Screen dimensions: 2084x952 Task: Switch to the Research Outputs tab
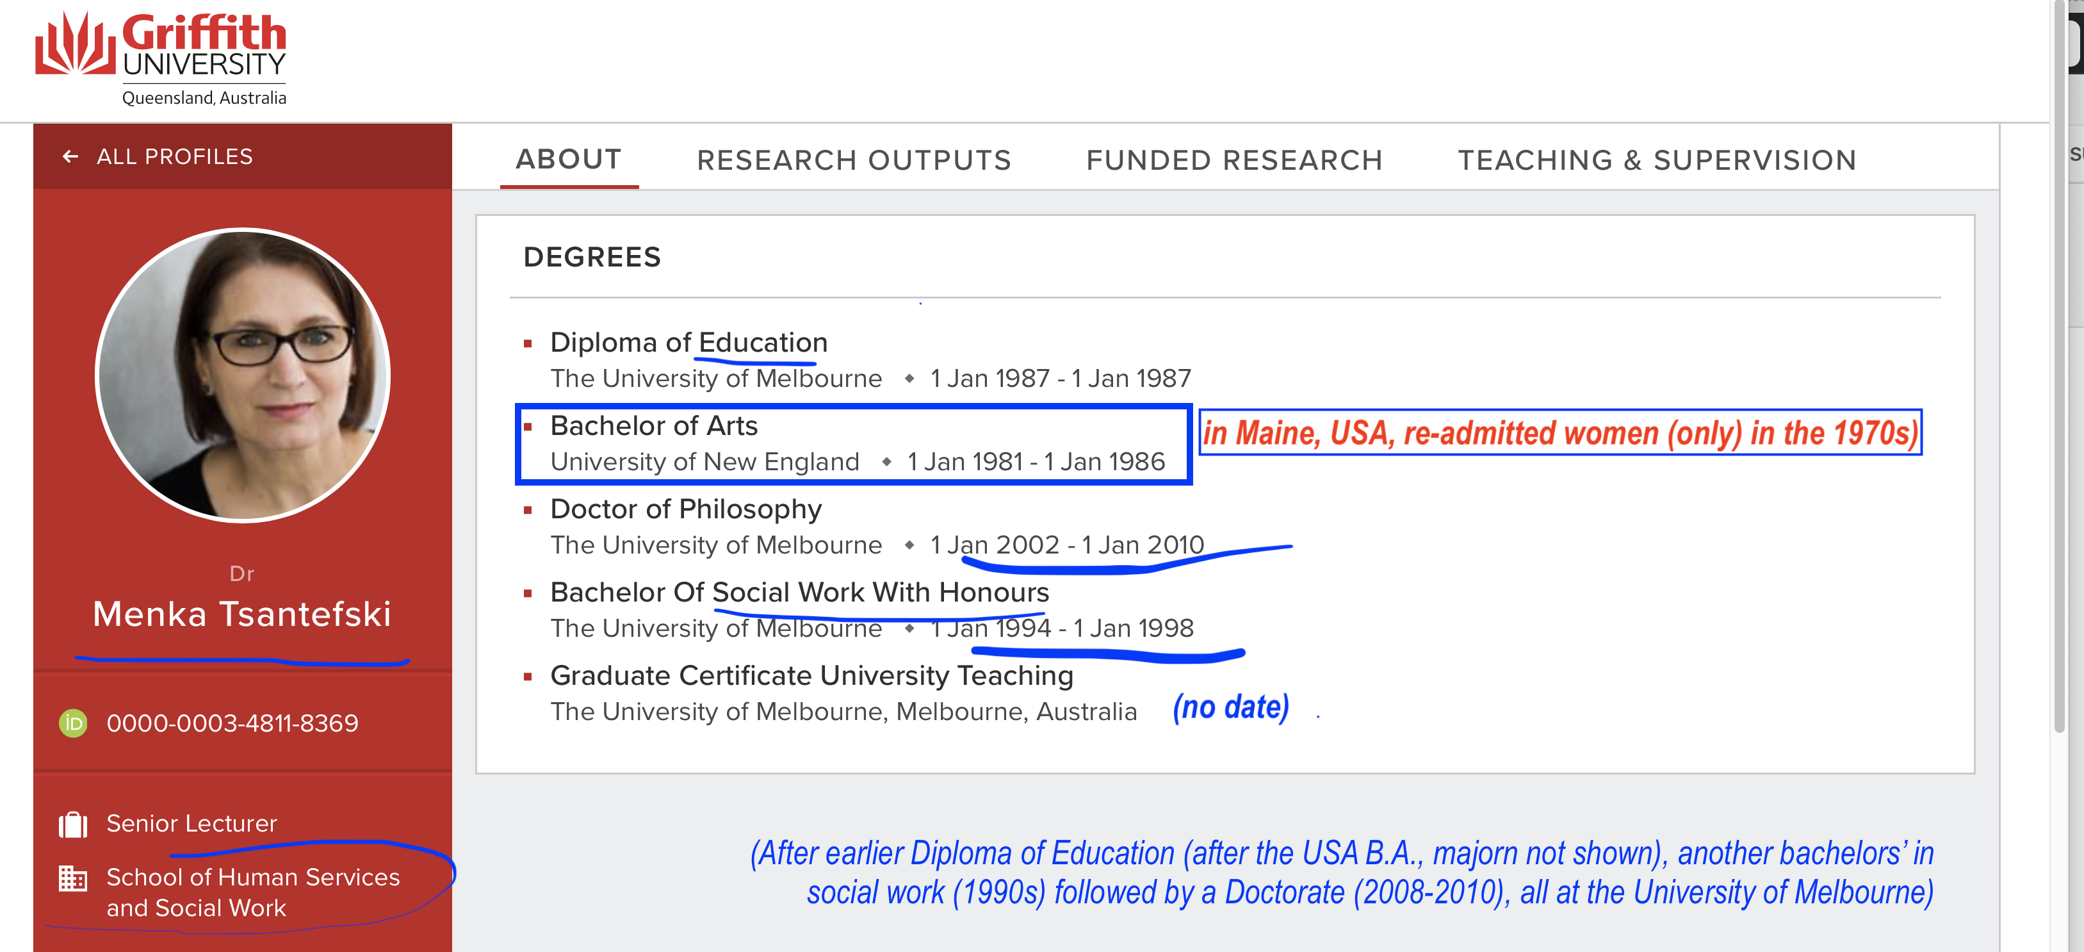pyautogui.click(x=854, y=160)
